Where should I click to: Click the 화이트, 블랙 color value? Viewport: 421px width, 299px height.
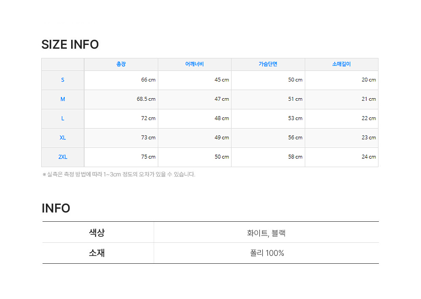(266, 233)
